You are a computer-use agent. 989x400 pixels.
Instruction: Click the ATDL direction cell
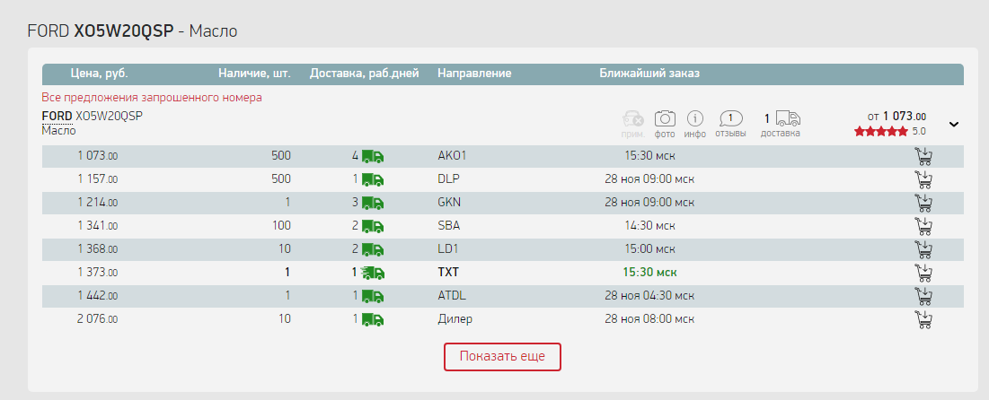pyautogui.click(x=452, y=296)
